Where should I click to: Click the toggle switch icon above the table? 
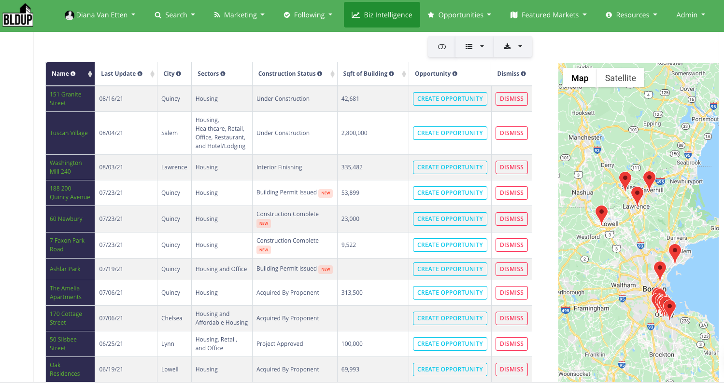coord(441,47)
